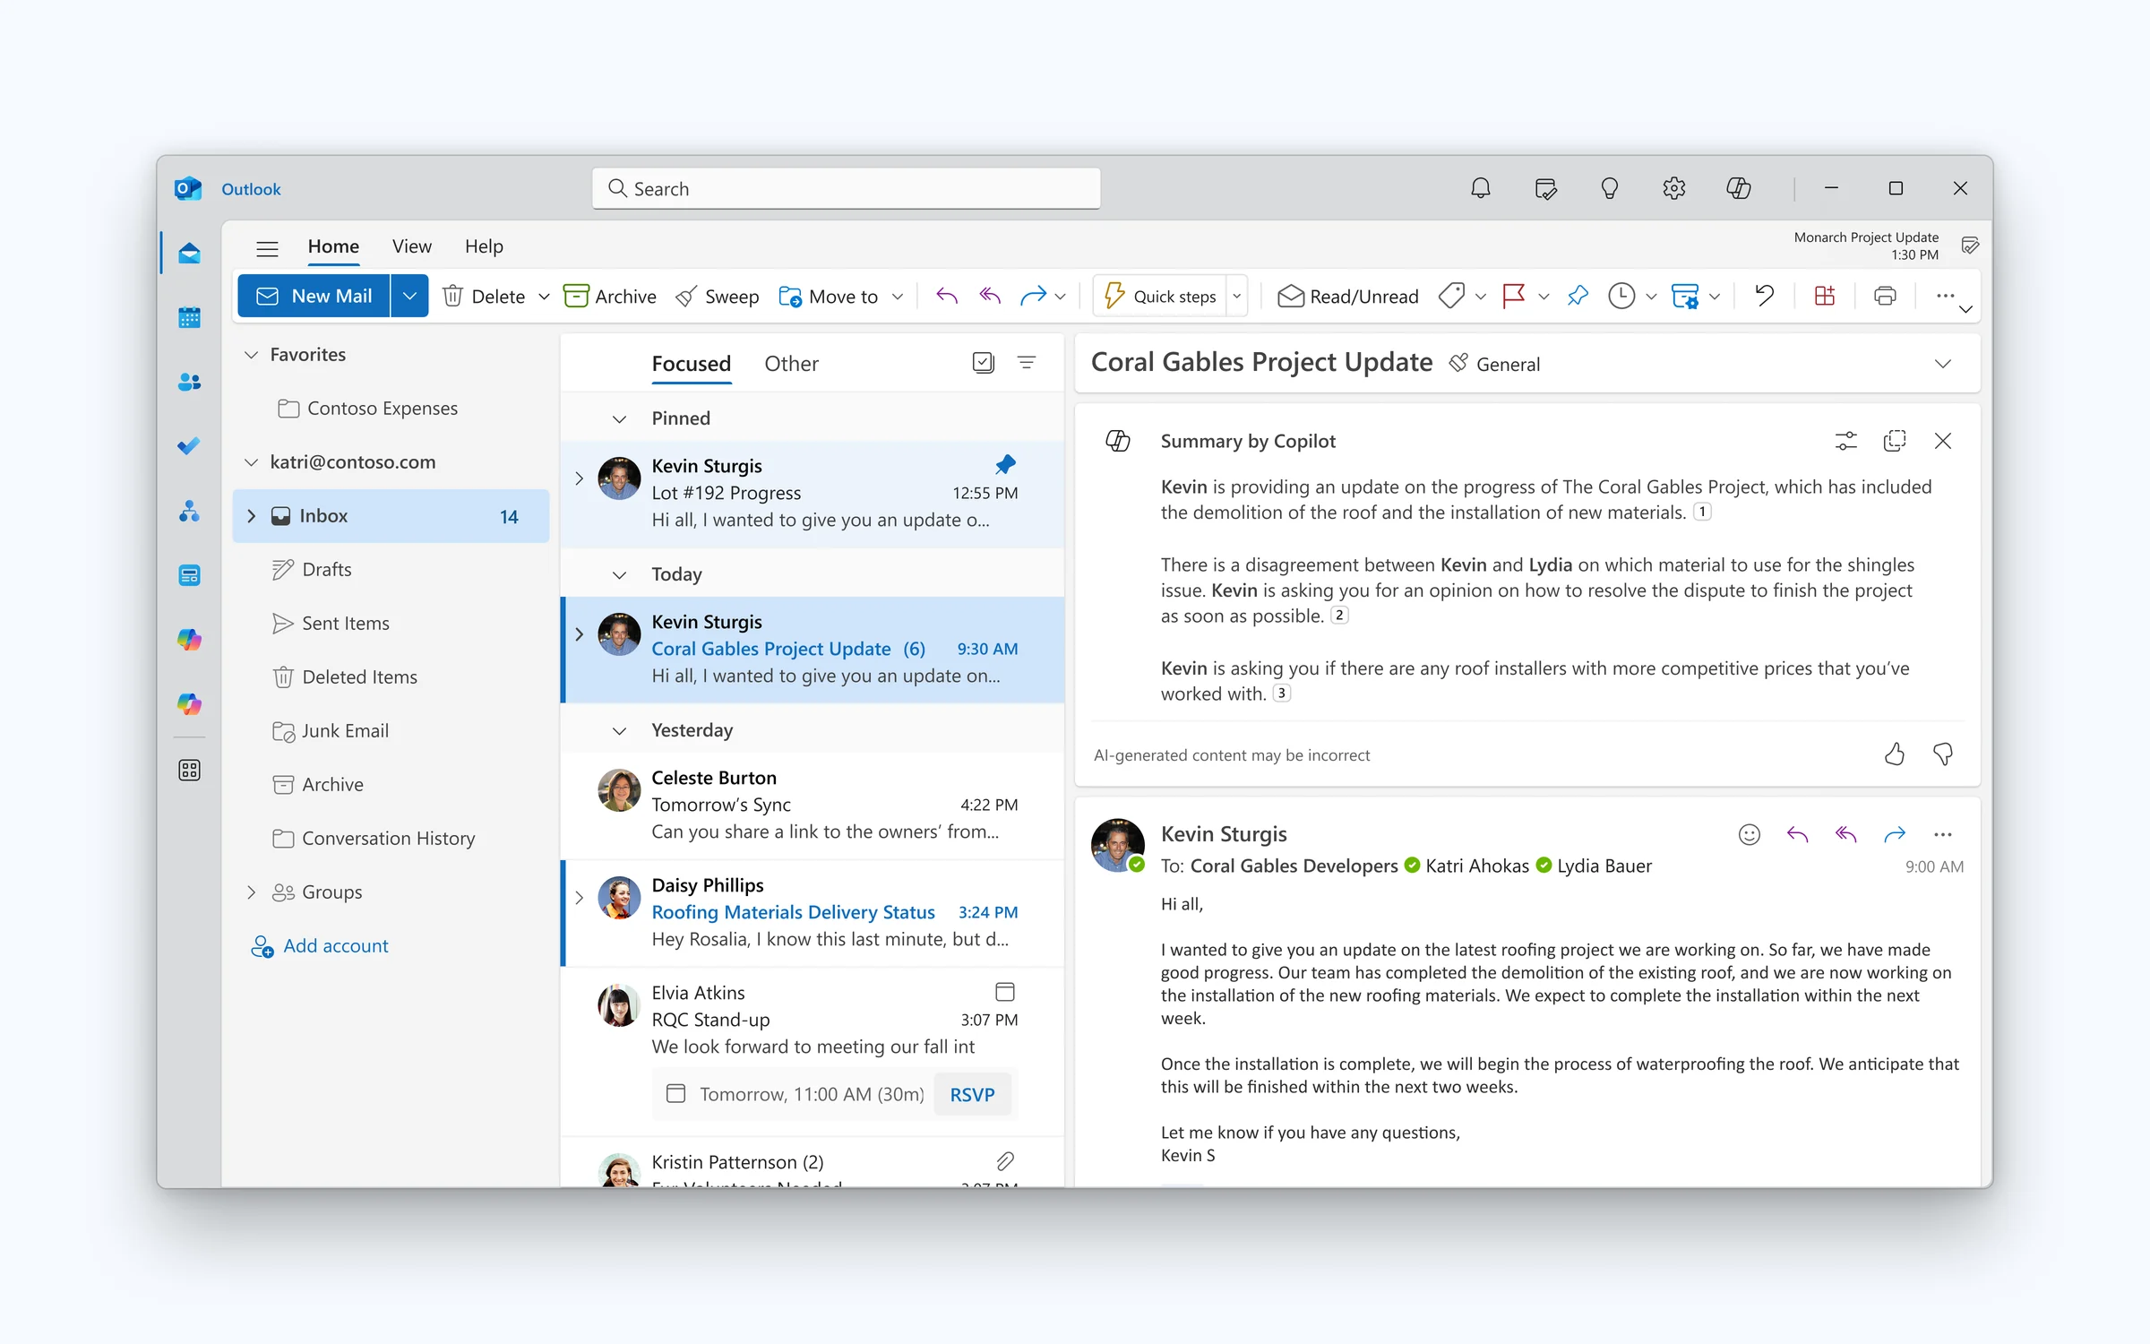Image resolution: width=2150 pixels, height=1344 pixels.
Task: Click the Undo icon in toolbar
Action: [1764, 296]
